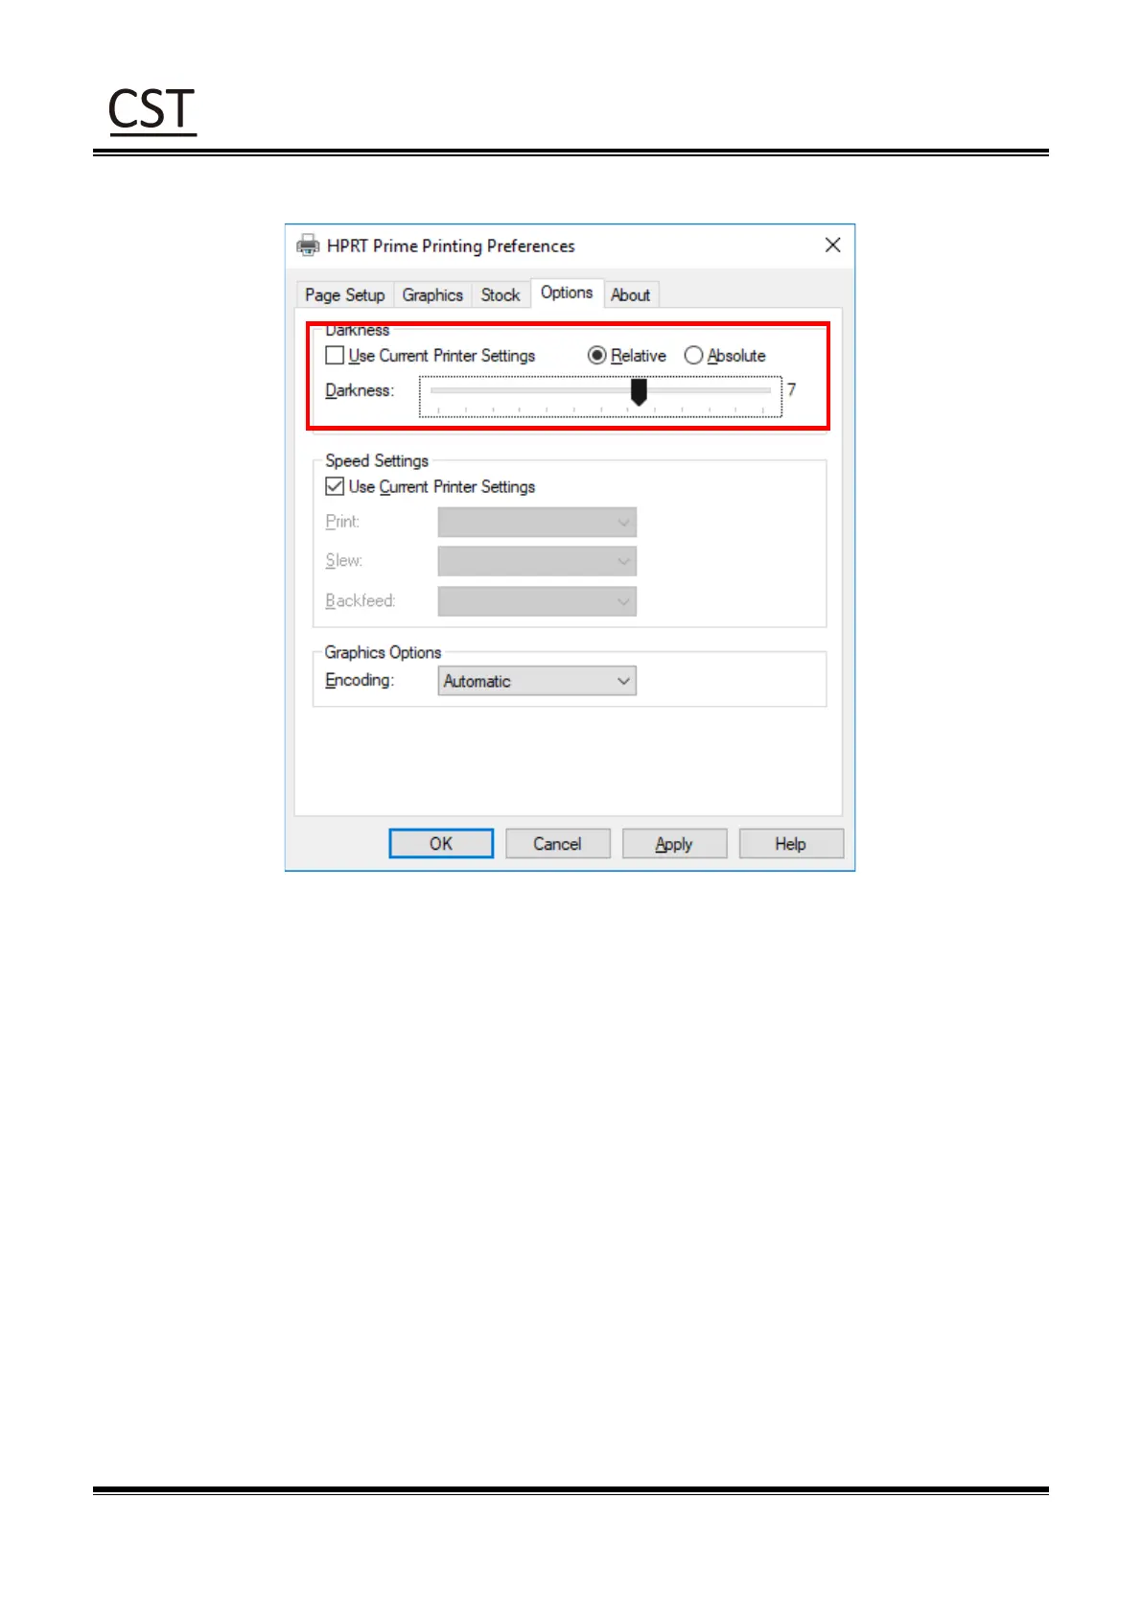Click the Darkness: slider label
This screenshot has width=1142, height=1615.
pos(360,390)
